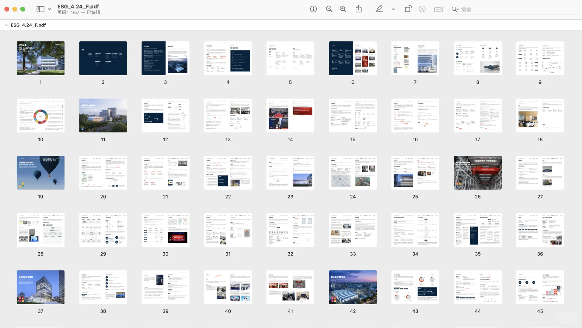
Task: Open the form filling tool
Action: click(439, 9)
